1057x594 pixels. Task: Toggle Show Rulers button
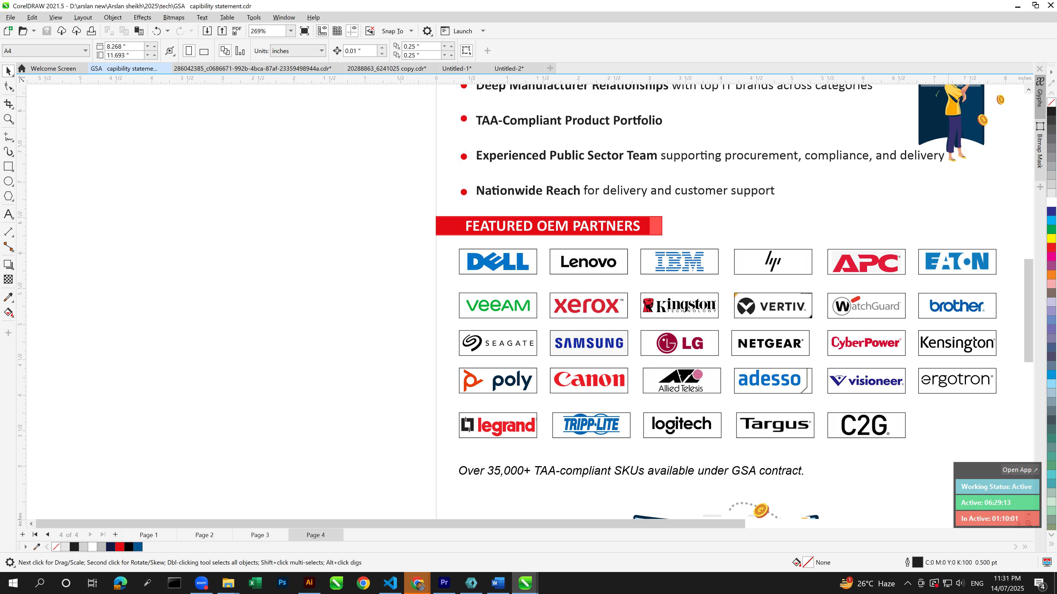[x=322, y=31]
